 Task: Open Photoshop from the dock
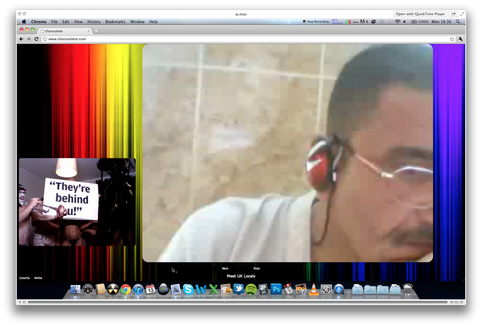276,289
